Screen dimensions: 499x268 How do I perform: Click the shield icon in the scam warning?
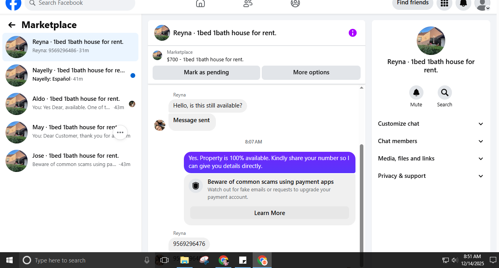click(195, 186)
